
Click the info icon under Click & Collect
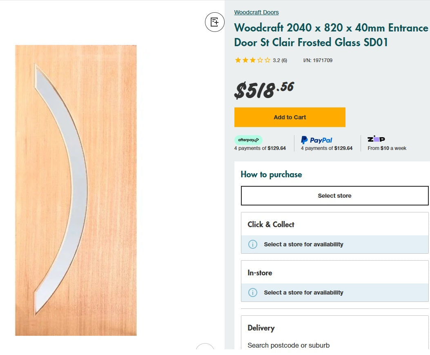click(x=253, y=244)
